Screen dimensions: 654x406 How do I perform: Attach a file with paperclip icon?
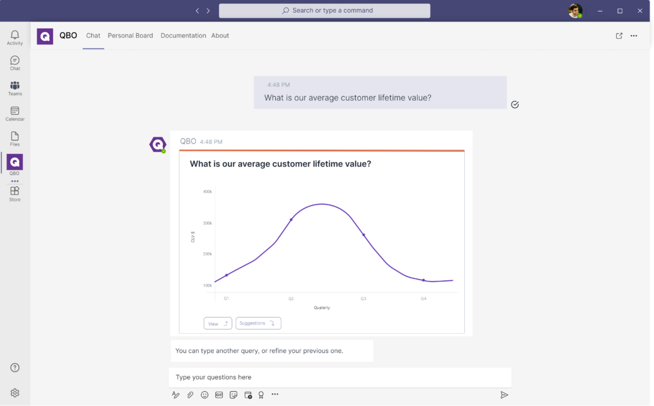(190, 395)
